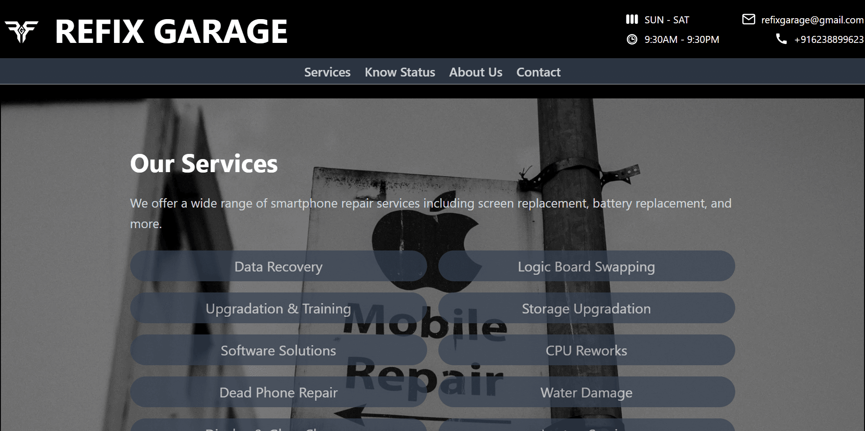
Task: Click the REFIX GARAGE site title
Action: [x=171, y=32]
